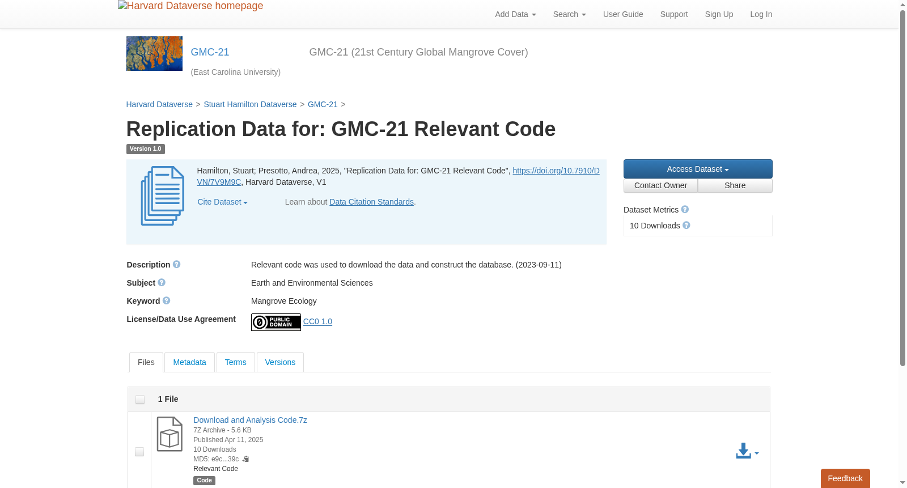Click the Keyword help question-mark icon
This screenshot has width=907, height=488.
166,301
